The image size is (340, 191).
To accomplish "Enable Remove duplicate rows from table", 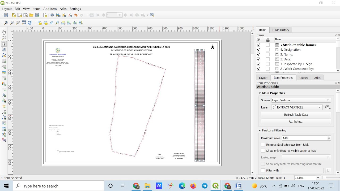I will point(263,145).
